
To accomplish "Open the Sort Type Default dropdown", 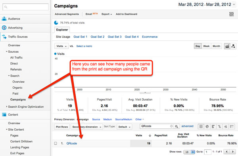I will [x=125, y=127].
